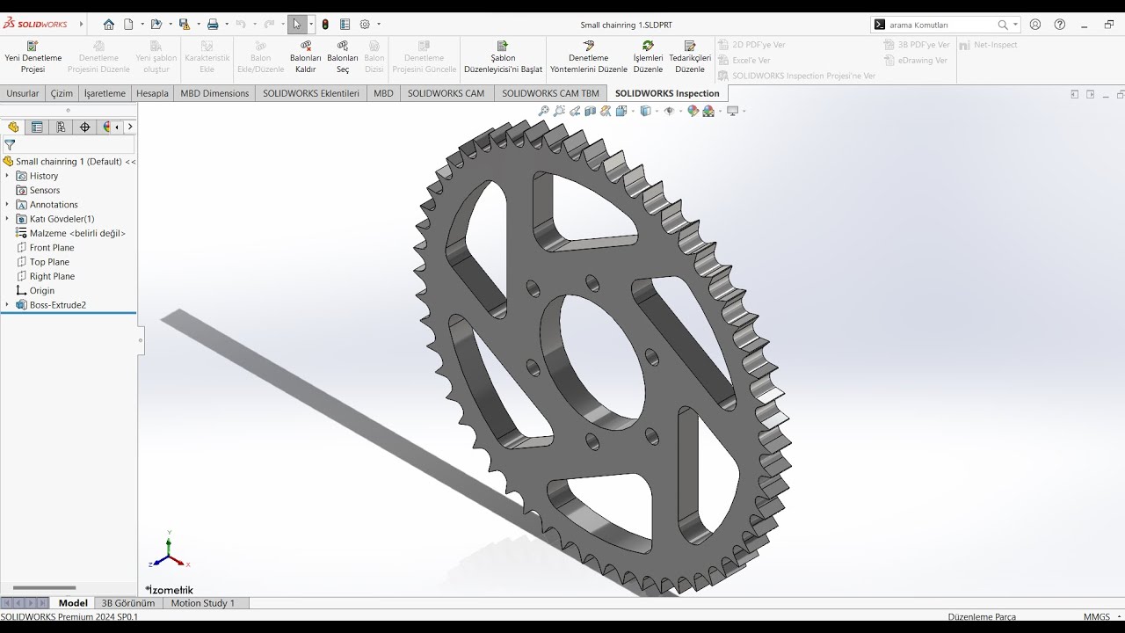Select Right Plane in the feature tree

(52, 276)
